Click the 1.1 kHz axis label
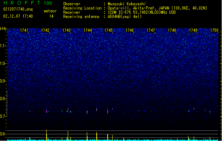Viewport: 222px width, 141px height. coord(3,46)
